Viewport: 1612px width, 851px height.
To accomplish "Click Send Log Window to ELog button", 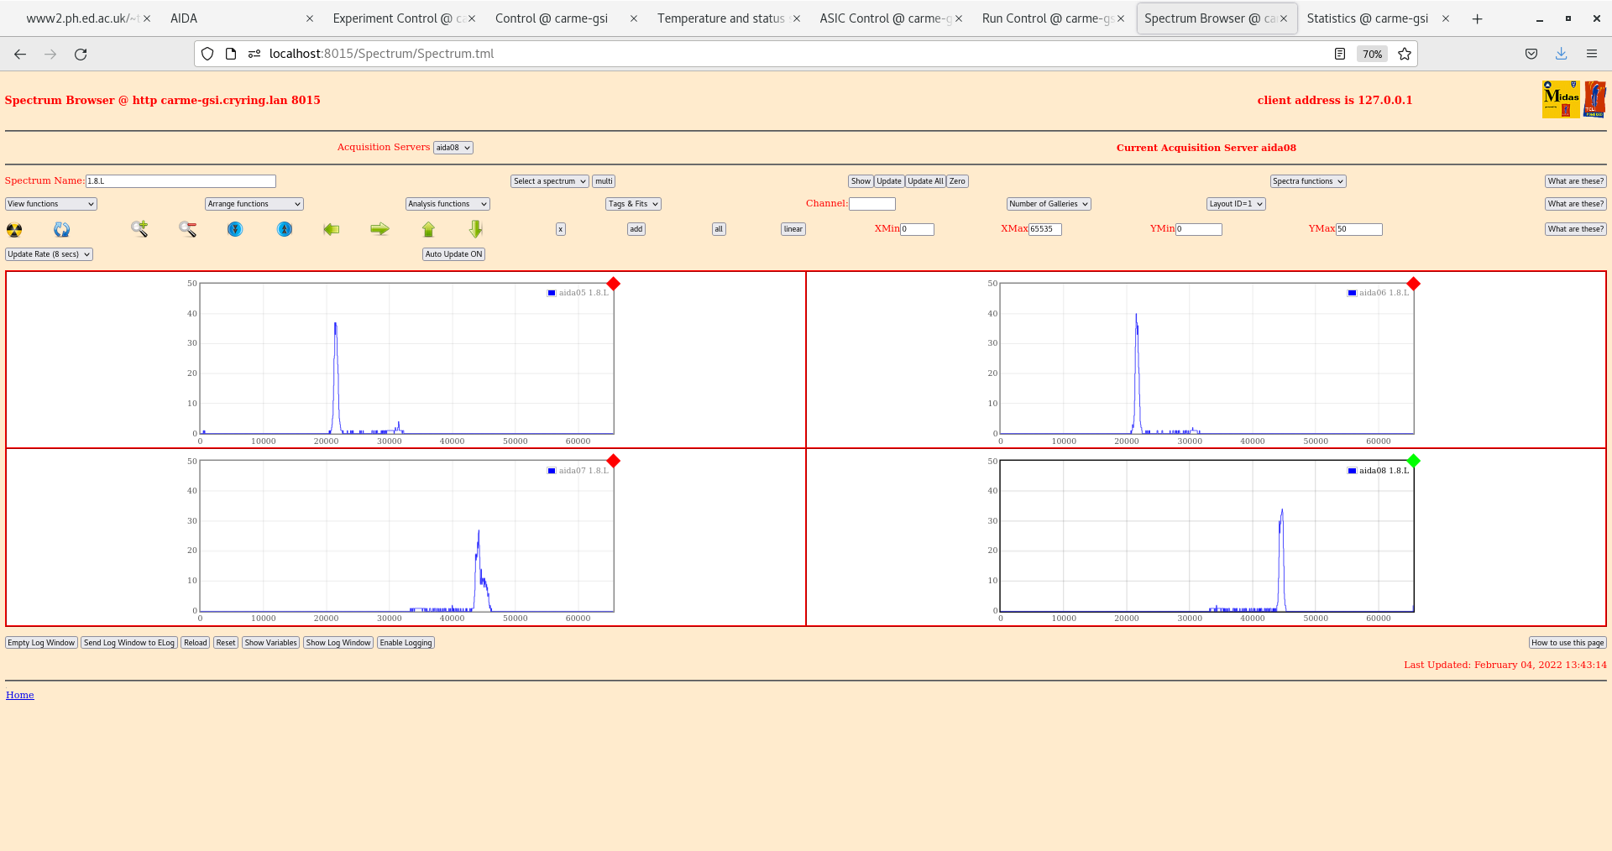I will (129, 643).
